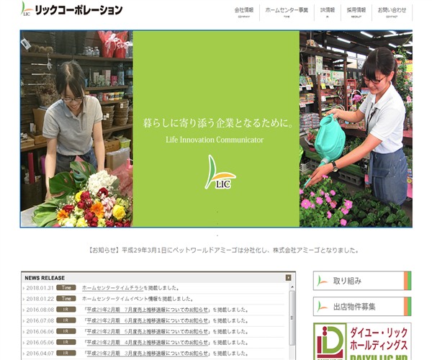Image resolution: width=432 pixels, height=360 pixels.
Task: Open the 4月度売上推移速報 notice link
Action: tap(148, 343)
